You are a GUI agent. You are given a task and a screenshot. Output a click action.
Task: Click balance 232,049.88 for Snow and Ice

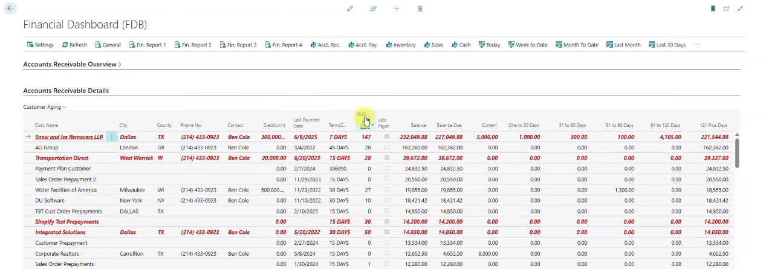click(413, 137)
